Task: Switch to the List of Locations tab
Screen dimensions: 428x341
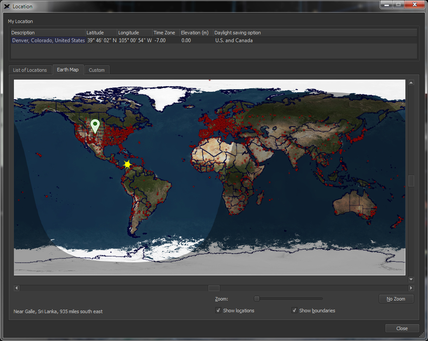Action: tap(30, 70)
